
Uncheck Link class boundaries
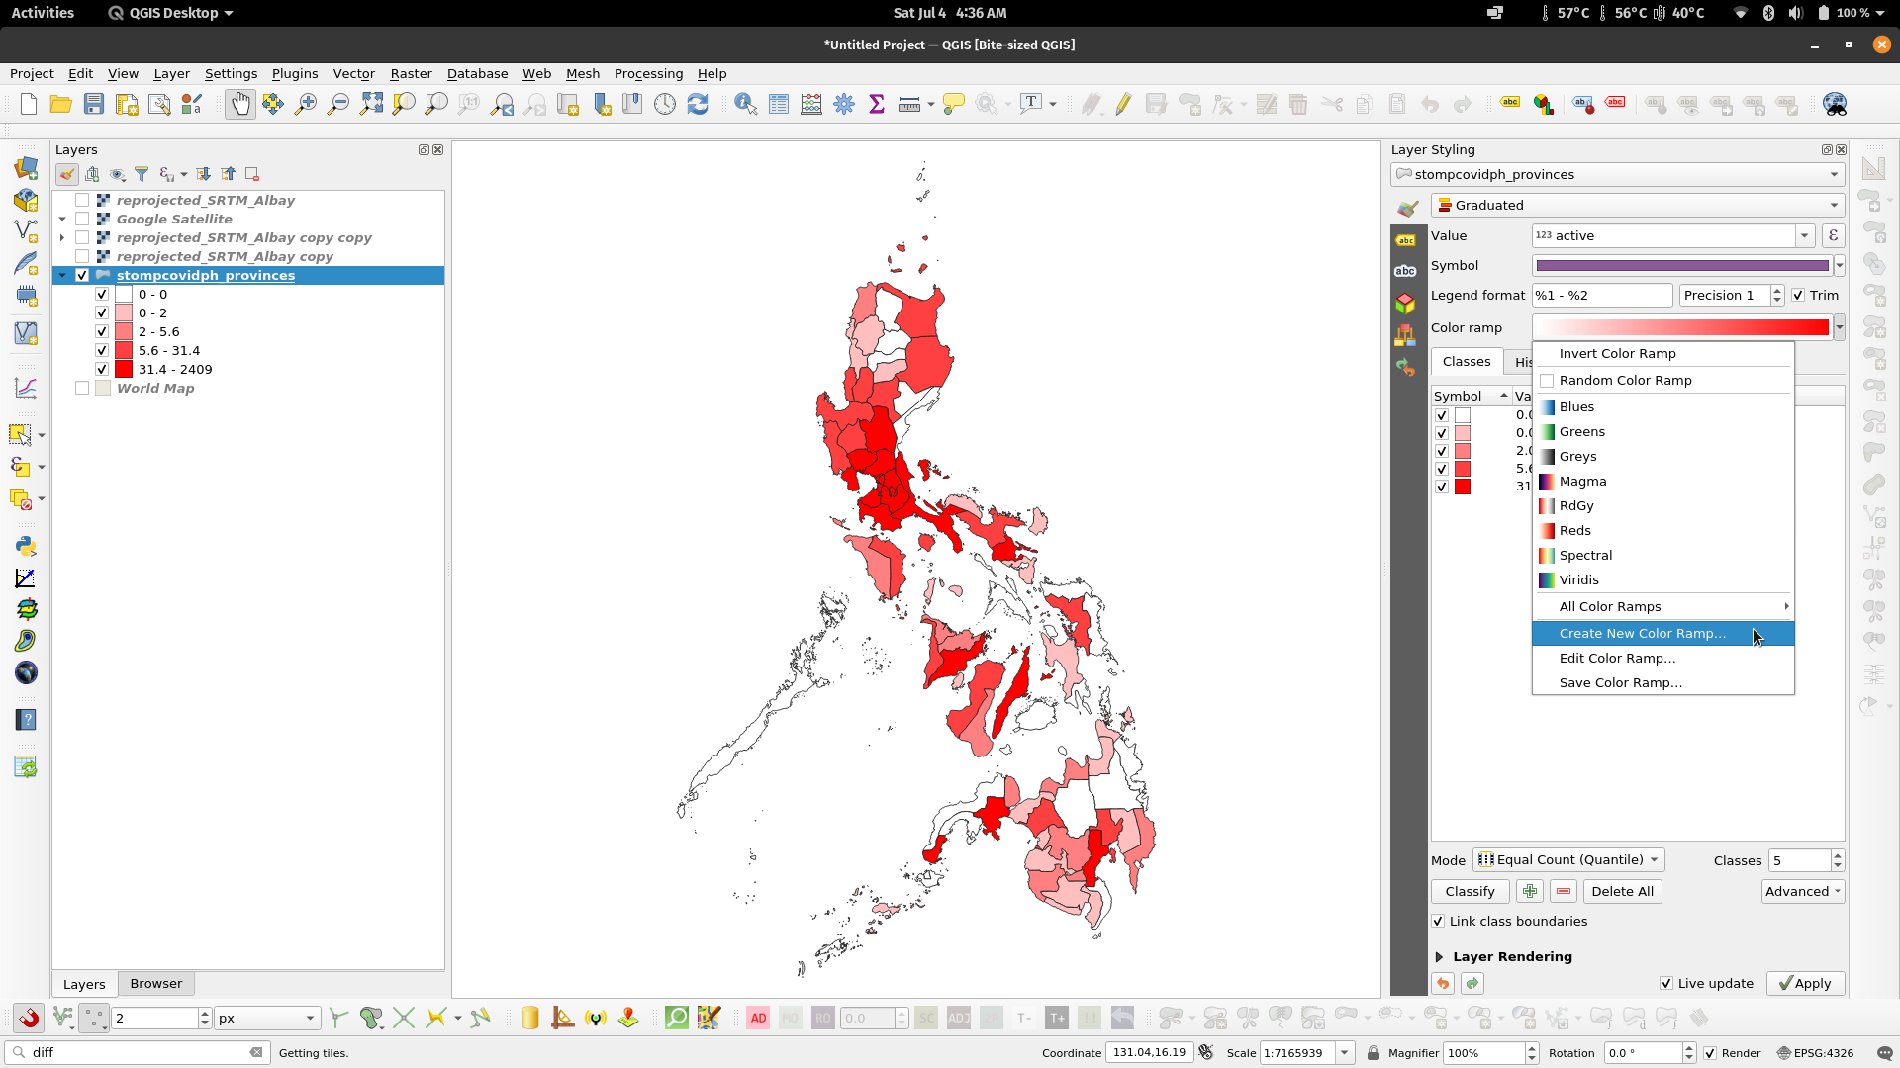tap(1439, 922)
